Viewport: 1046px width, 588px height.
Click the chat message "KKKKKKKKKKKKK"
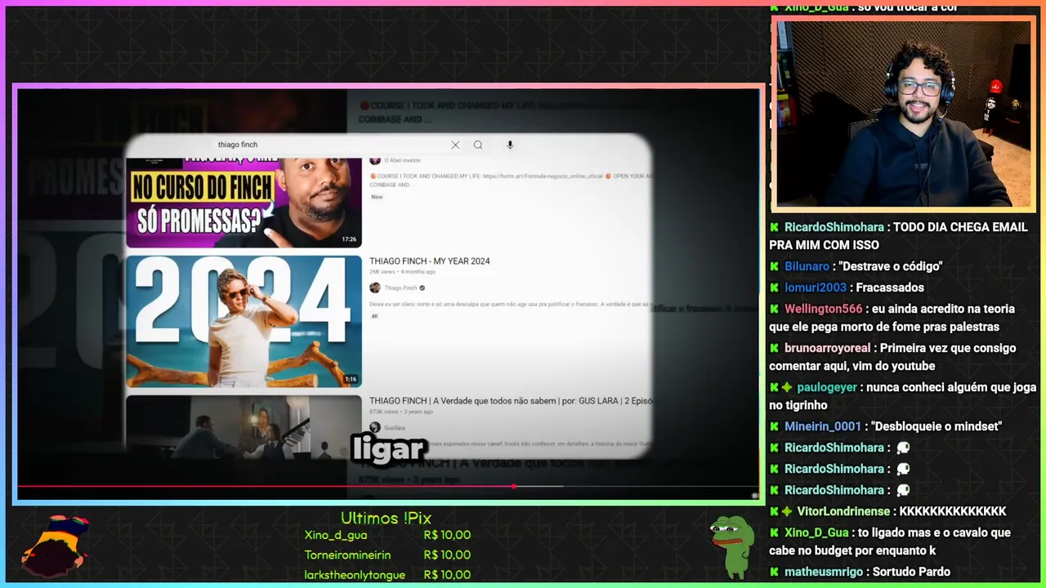tap(953, 511)
